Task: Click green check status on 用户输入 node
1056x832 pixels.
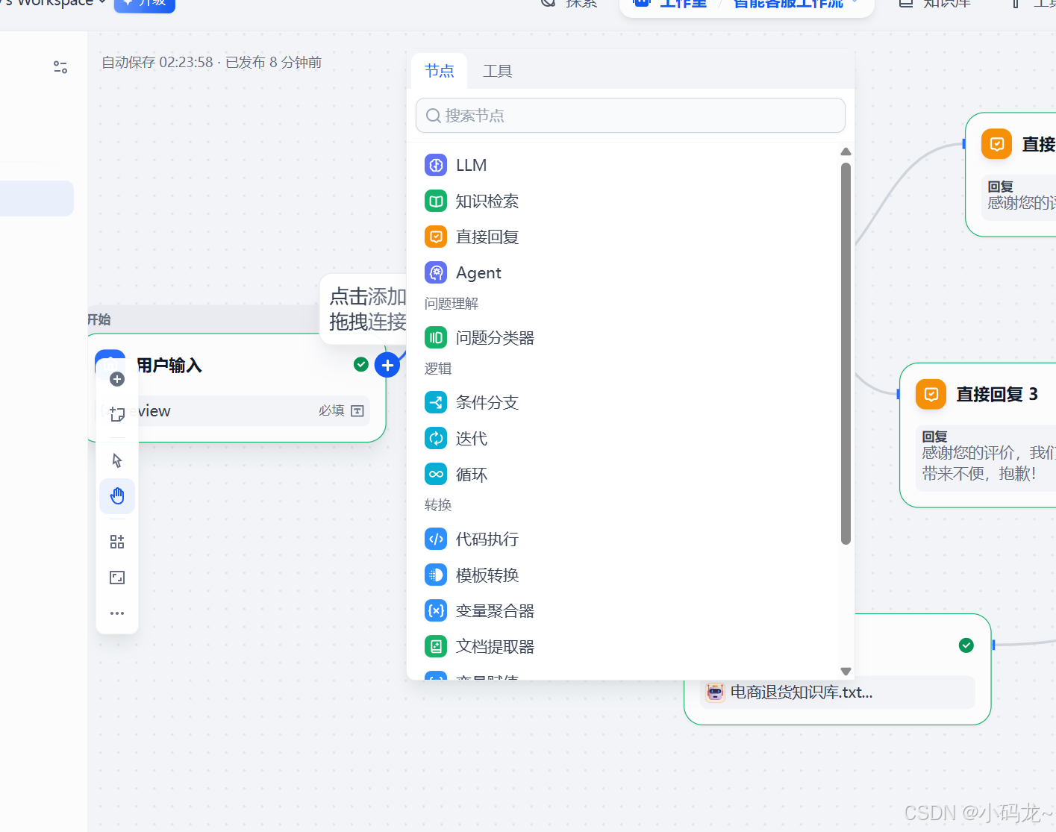Action: [x=361, y=364]
